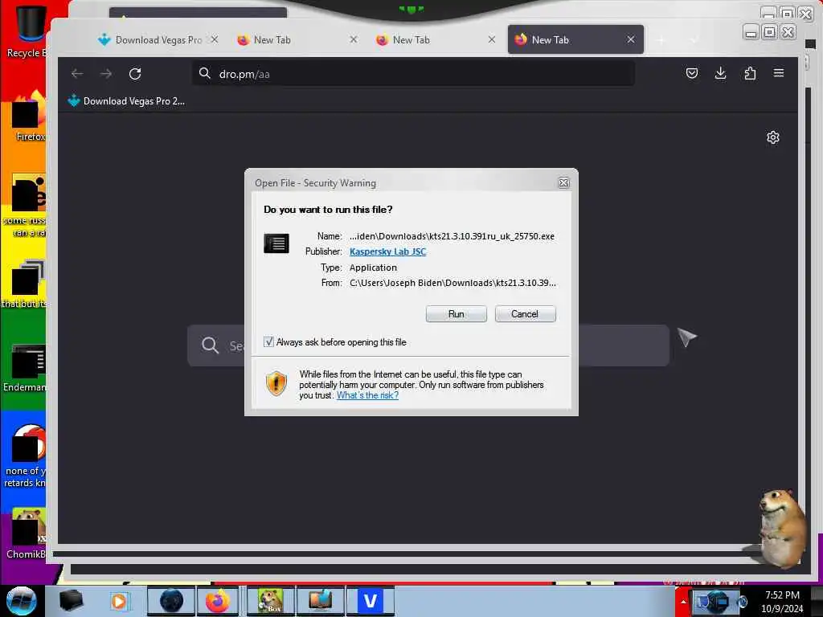The height and width of the screenshot is (617, 823).
Task: Uncheck "Always ask before opening this file"
Action: tap(268, 342)
